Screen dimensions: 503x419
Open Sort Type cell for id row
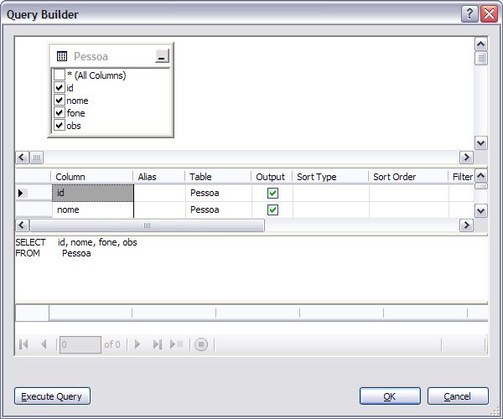point(331,193)
